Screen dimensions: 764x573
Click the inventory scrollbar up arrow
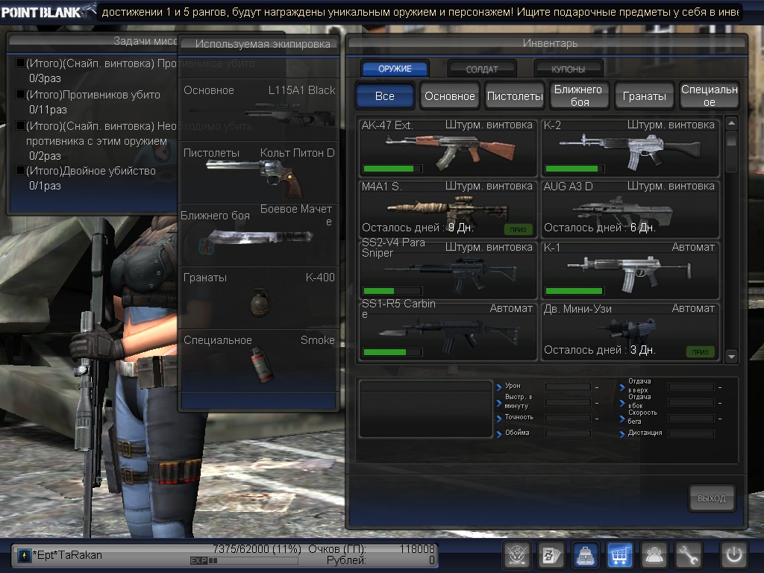coord(731,123)
